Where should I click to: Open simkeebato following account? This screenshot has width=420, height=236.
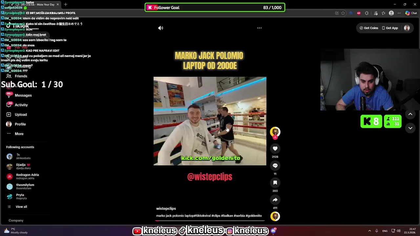(x=19, y=156)
